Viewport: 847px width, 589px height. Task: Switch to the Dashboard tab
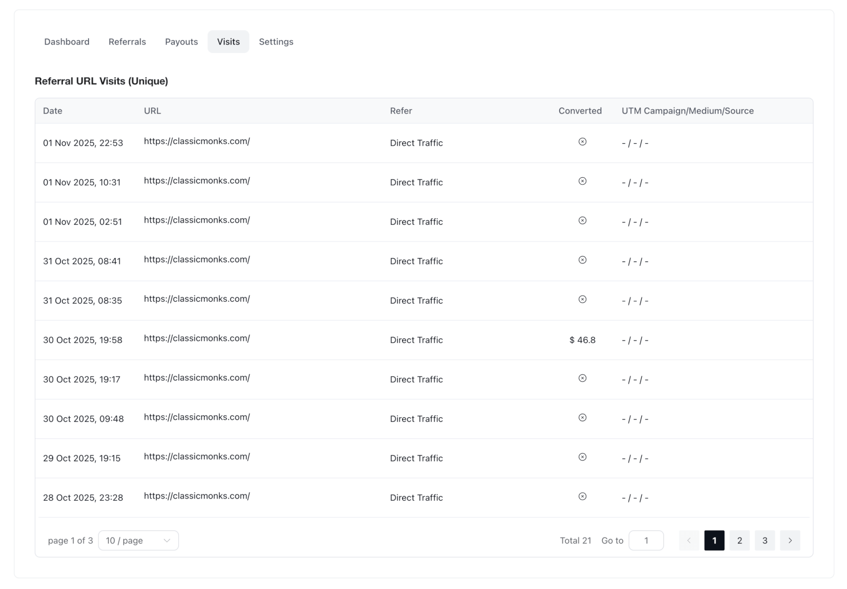(67, 42)
